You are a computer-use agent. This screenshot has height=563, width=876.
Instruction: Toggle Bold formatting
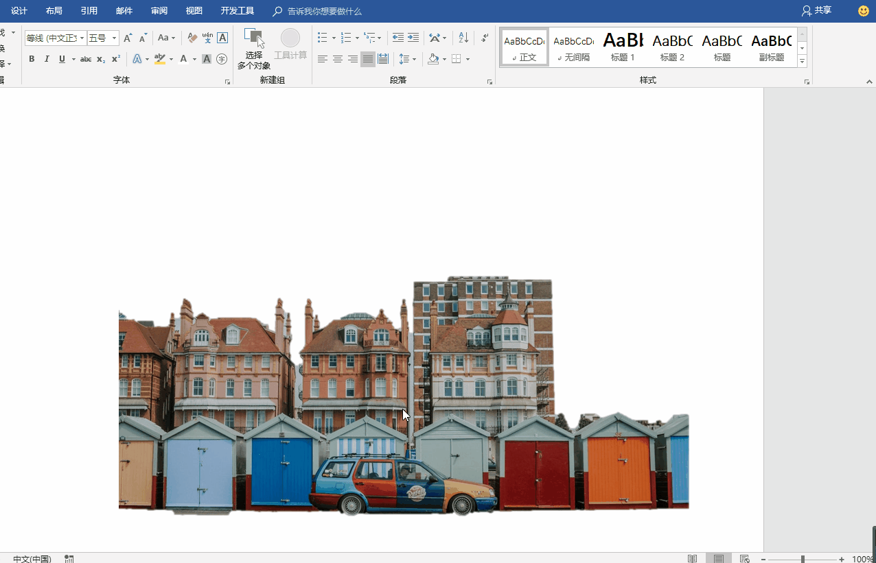click(x=32, y=59)
